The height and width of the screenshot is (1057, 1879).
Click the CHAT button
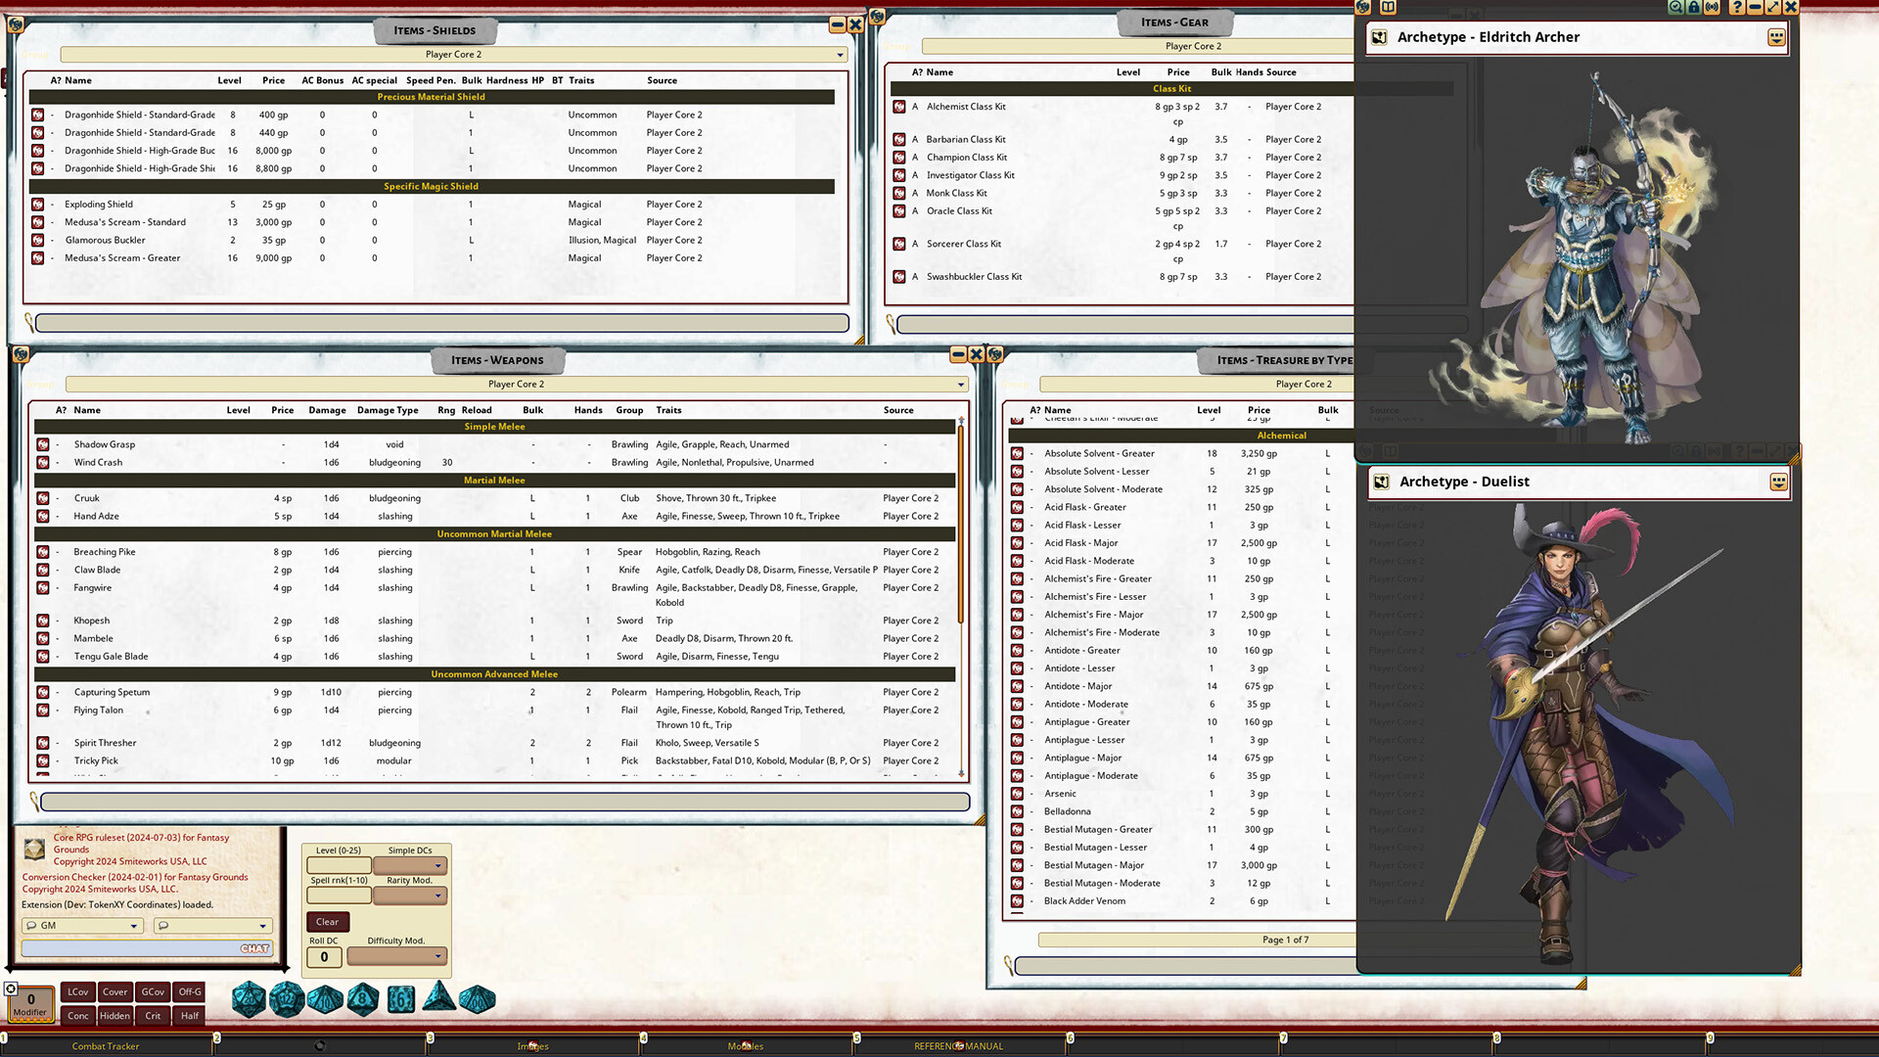pos(253,948)
